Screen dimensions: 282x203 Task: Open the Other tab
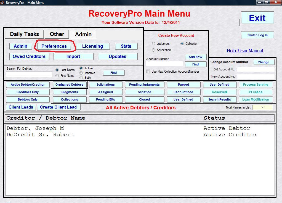coord(57,34)
